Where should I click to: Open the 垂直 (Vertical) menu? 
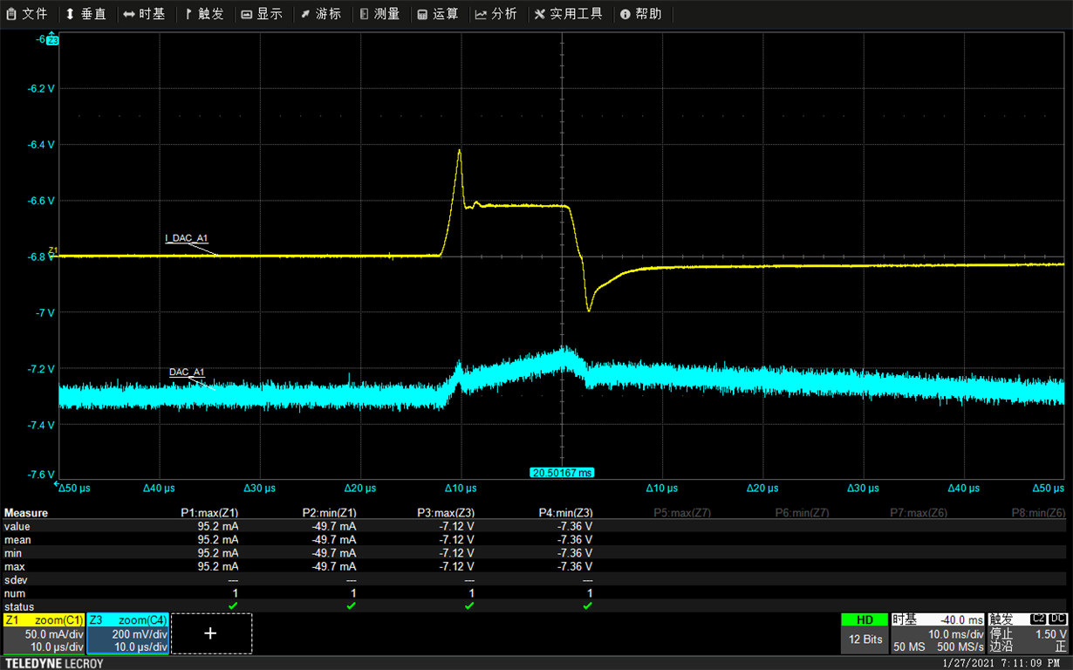86,14
